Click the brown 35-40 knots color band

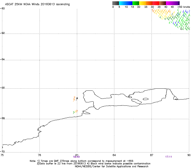(163, 3)
